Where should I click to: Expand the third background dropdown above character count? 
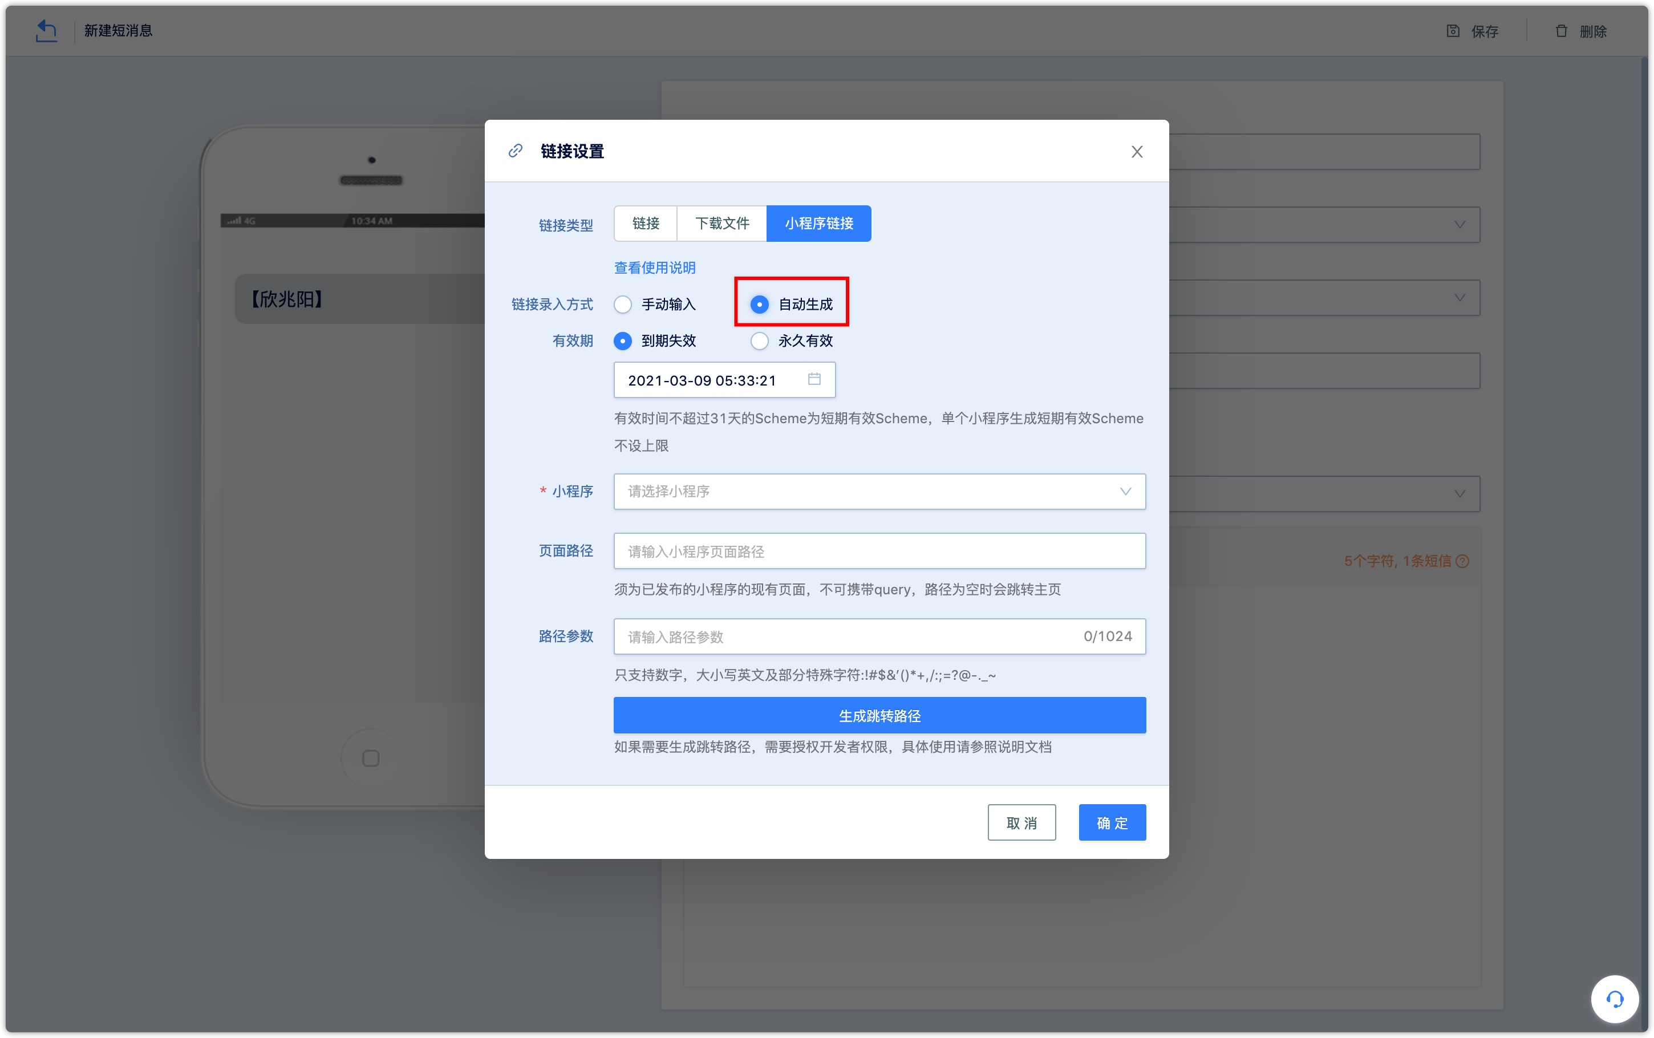click(1460, 493)
